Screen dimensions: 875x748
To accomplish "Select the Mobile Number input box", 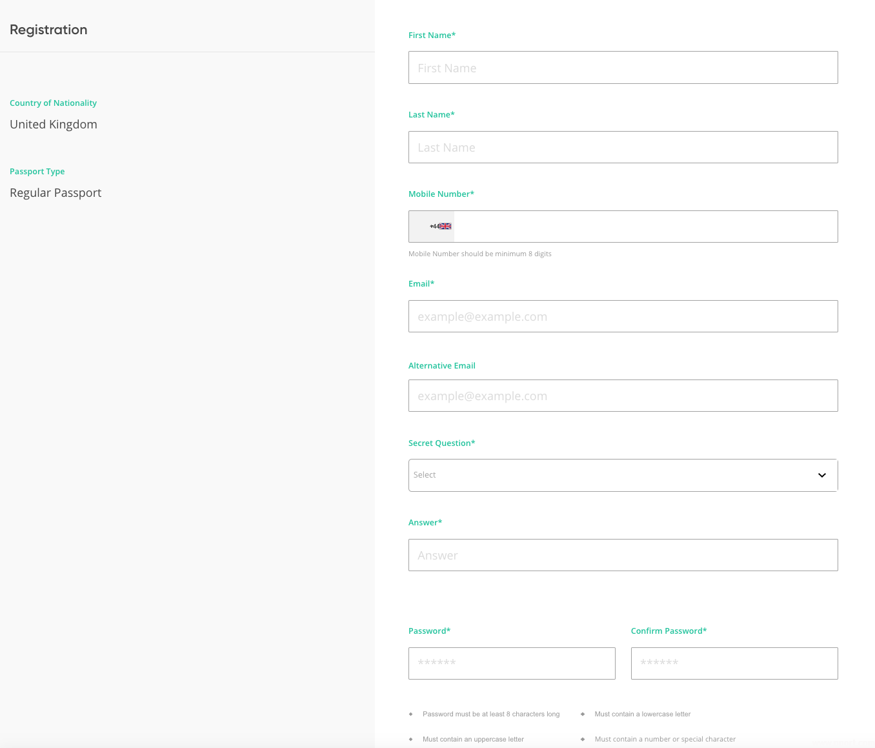I will click(x=645, y=227).
